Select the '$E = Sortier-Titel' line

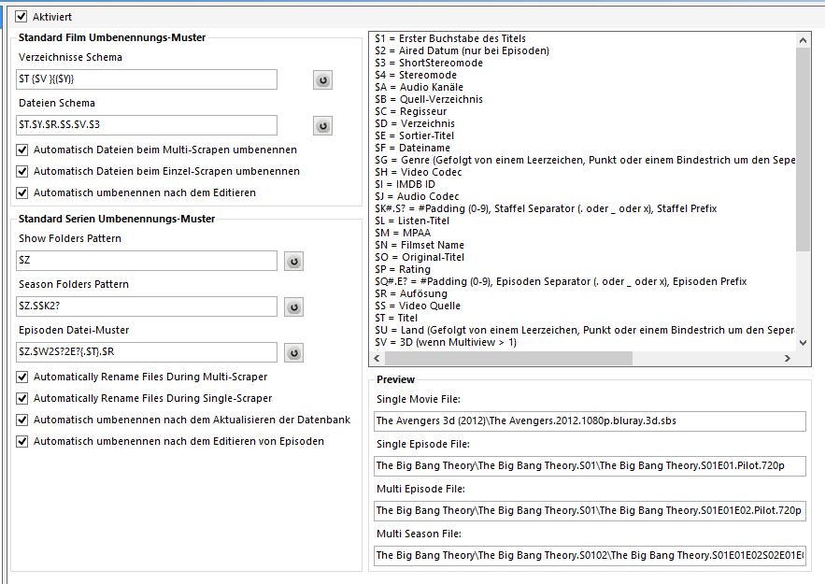click(x=415, y=135)
